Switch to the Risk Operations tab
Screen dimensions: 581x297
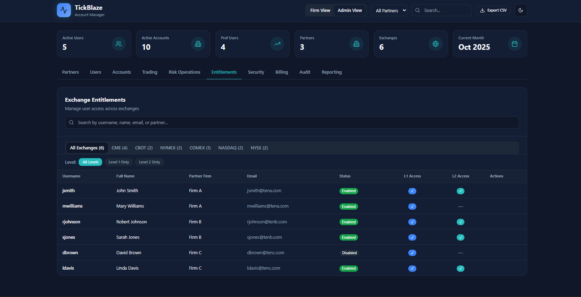184,72
